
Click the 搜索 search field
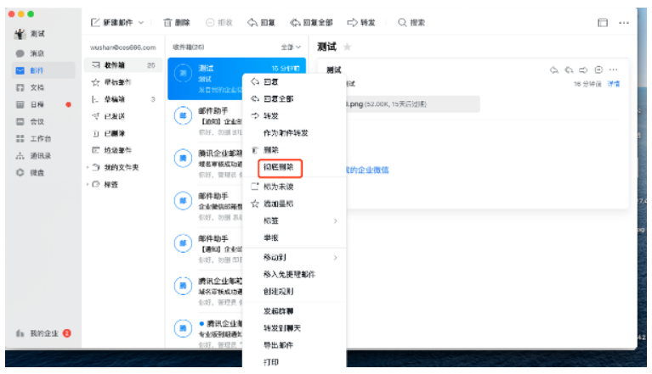coord(412,22)
